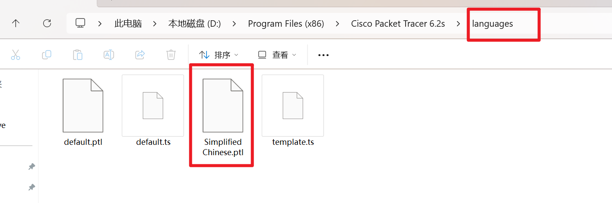Select the template.ts file
This screenshot has height=203, width=612.
(x=293, y=111)
